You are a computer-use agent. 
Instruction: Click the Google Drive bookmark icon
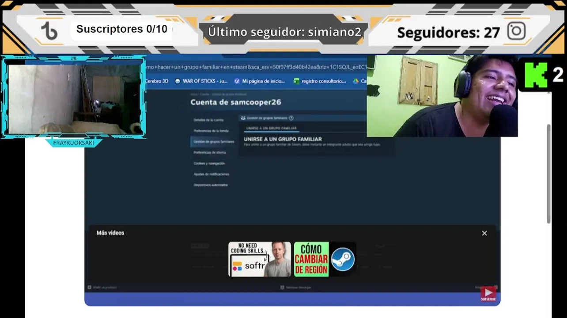[355, 81]
